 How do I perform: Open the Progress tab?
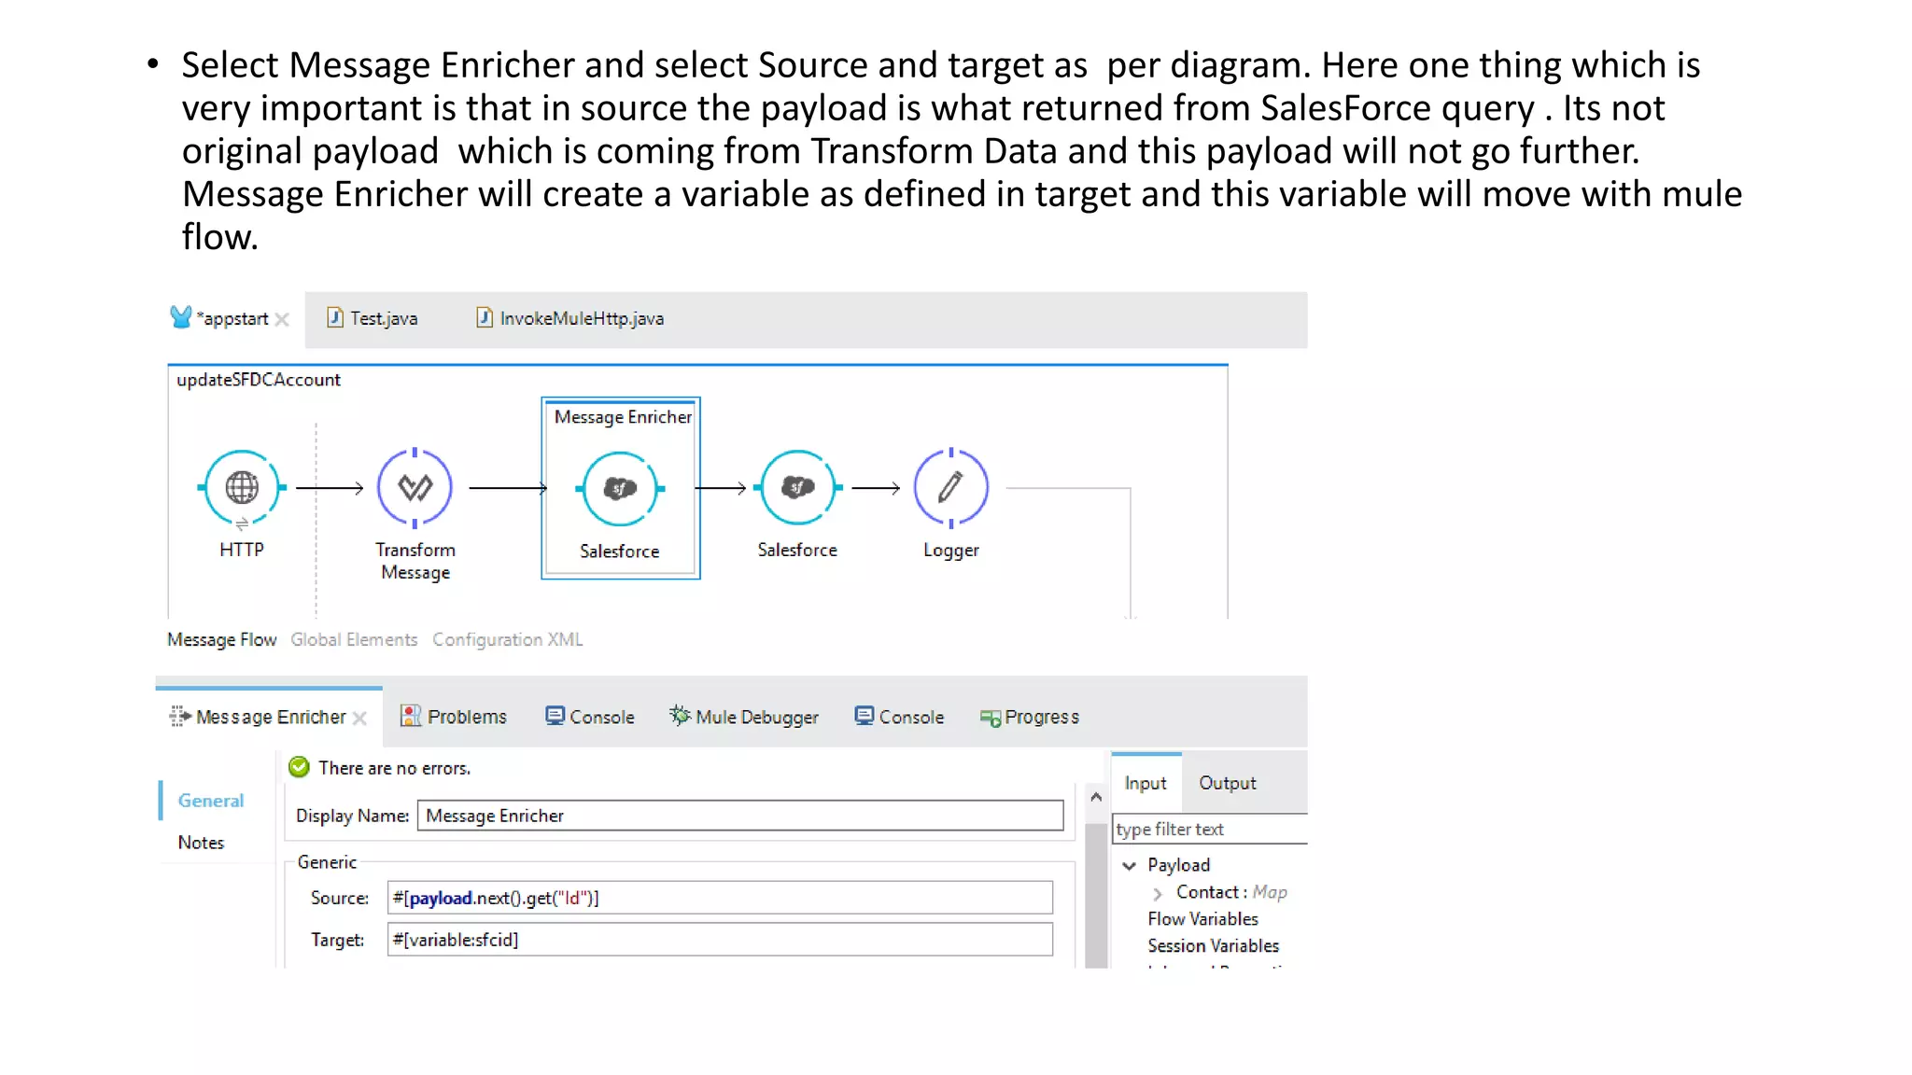pyautogui.click(x=1030, y=717)
